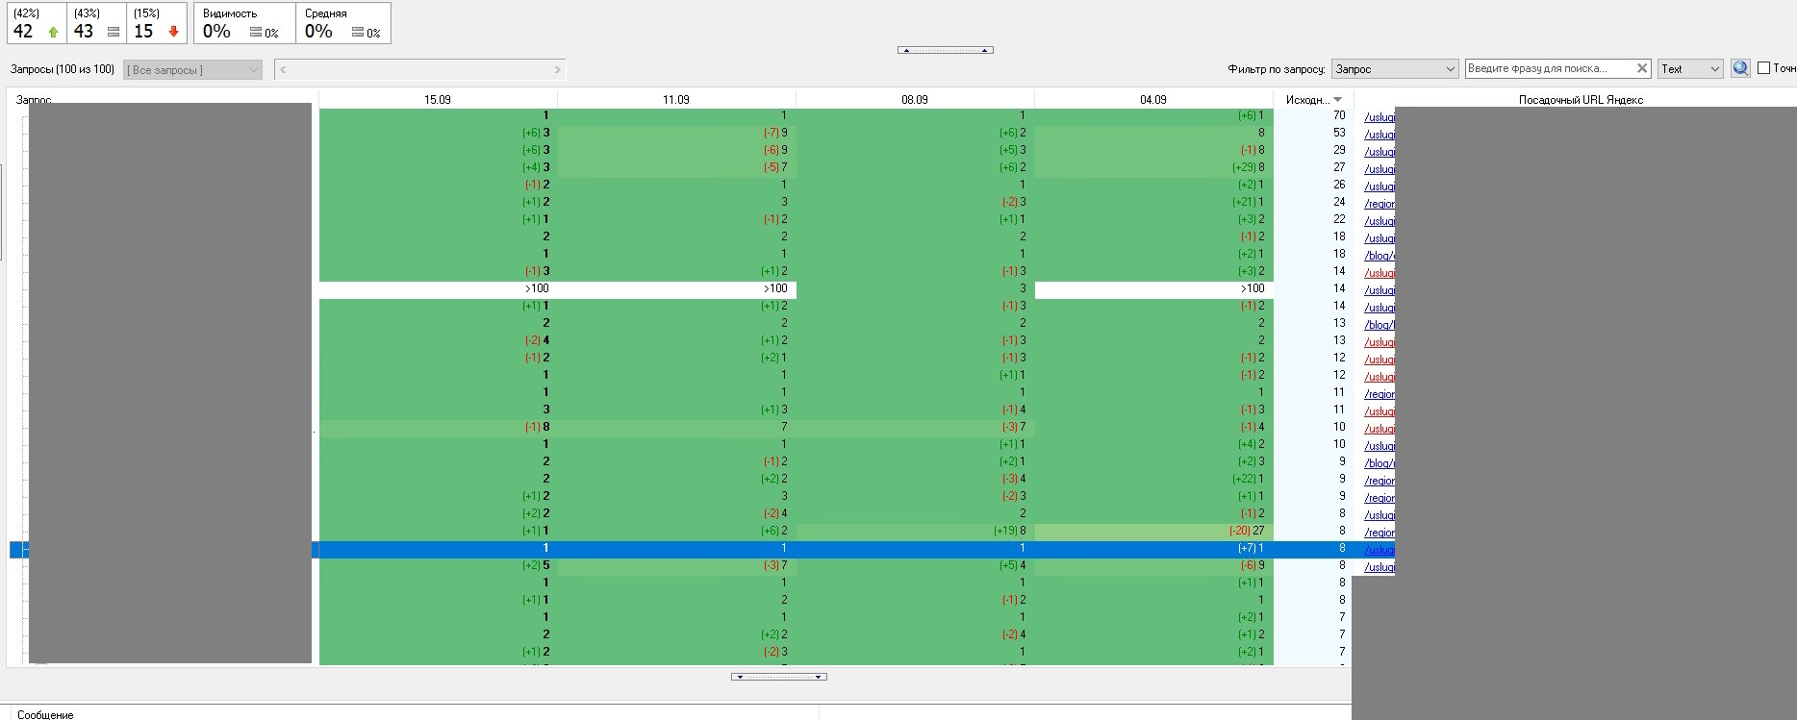Viewport: 1797px width, 720px height.
Task: Click the 08.09 column header
Action: pos(915,99)
